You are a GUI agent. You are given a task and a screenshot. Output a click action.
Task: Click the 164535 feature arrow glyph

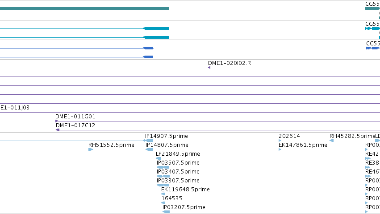[163, 203]
